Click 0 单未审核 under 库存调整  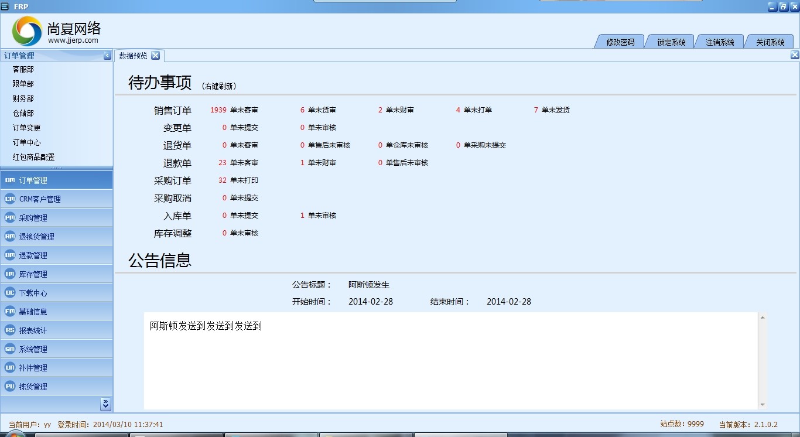240,233
